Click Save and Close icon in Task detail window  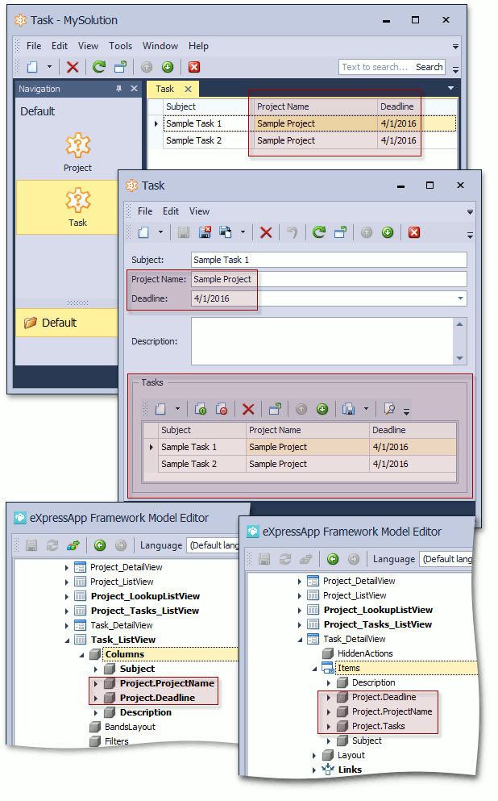(205, 232)
